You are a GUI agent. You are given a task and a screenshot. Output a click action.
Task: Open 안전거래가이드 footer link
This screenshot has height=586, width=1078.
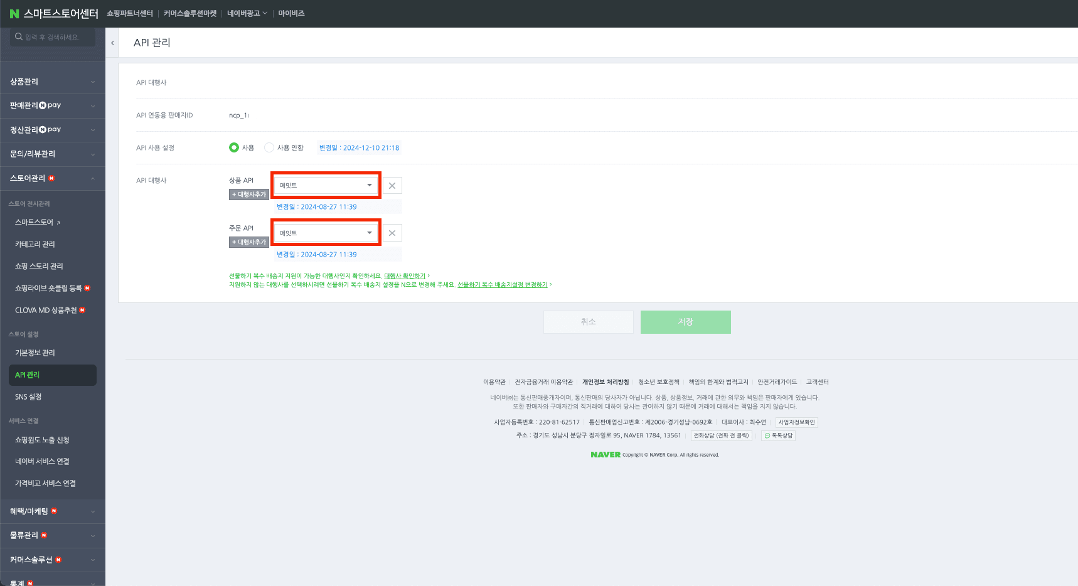click(x=777, y=382)
